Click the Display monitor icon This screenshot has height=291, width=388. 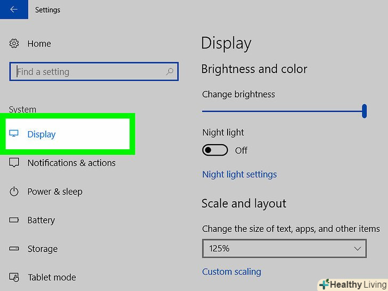coord(14,134)
